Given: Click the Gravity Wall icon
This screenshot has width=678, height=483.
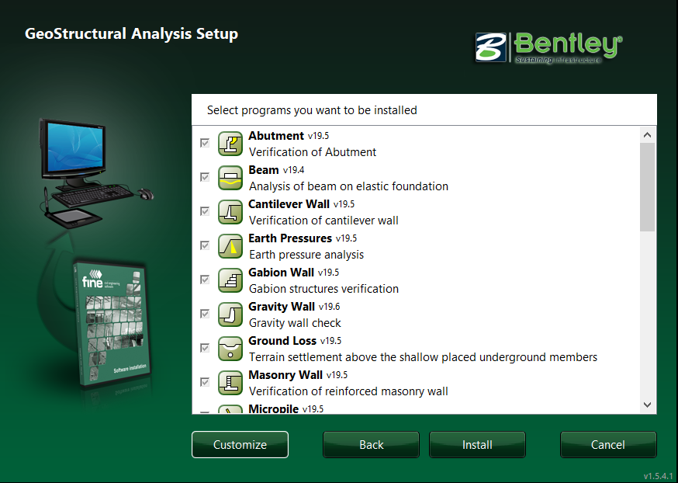Looking at the screenshot, I should [x=230, y=314].
